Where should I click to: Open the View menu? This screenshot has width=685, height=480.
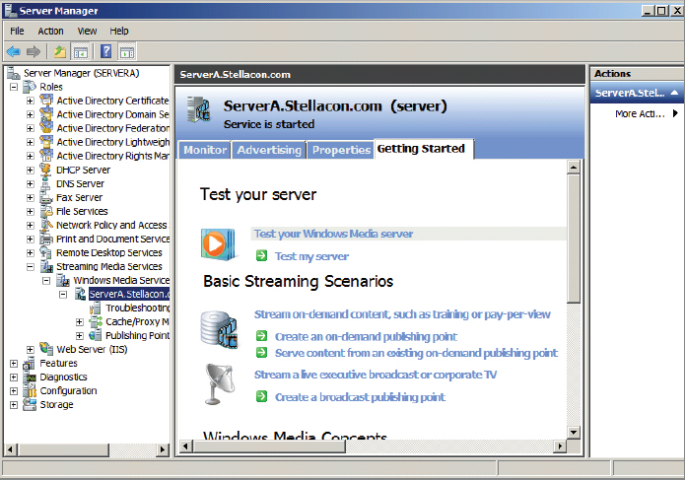click(x=87, y=31)
